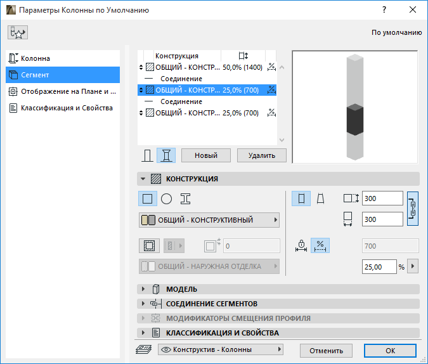The image size is (428, 364).
Task: Open ОБЩИЙ - НАРУЖНАЯ ОТДЕЛКА dropdown
Action: click(x=209, y=266)
